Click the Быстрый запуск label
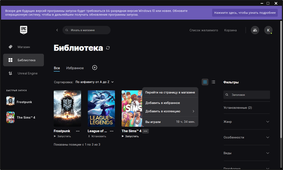283x170 pixels. [17, 90]
